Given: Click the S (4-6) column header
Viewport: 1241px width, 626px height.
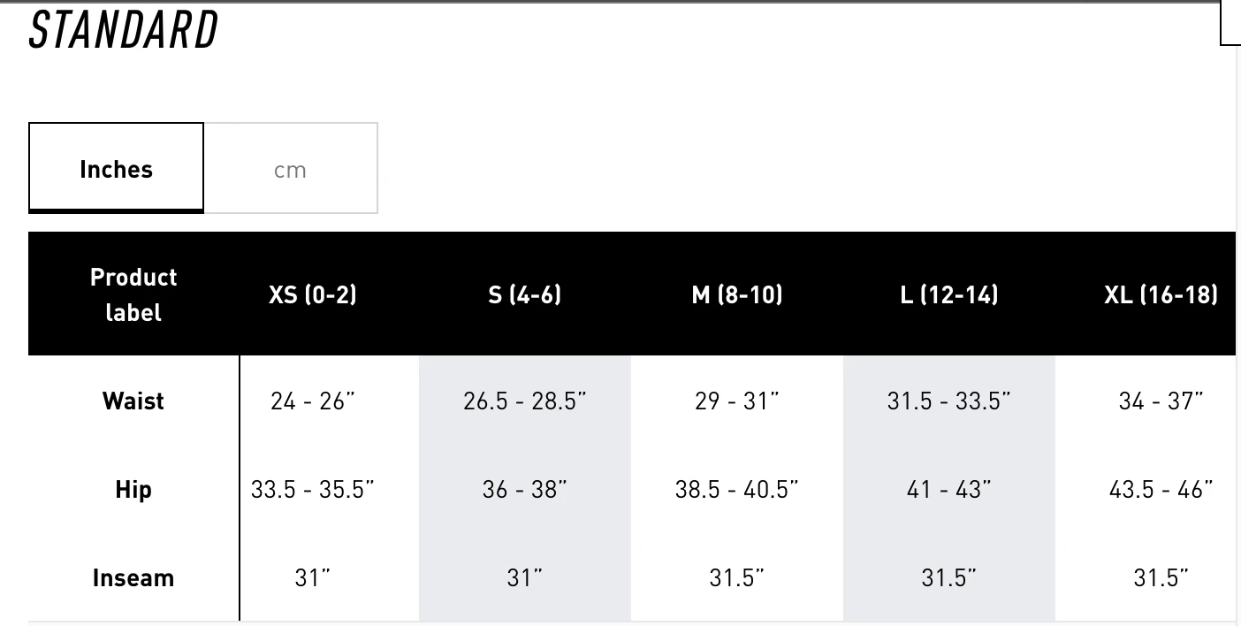Looking at the screenshot, I should pos(524,294).
